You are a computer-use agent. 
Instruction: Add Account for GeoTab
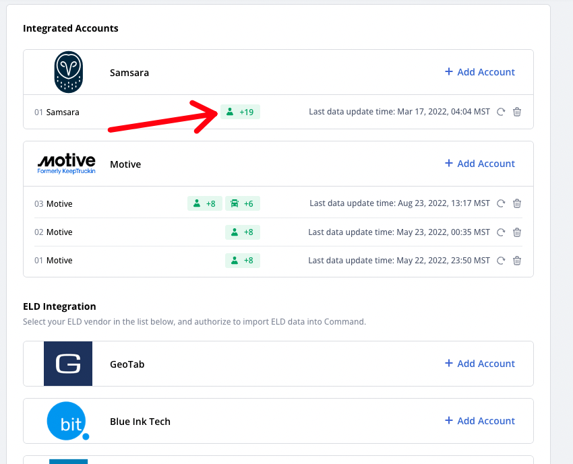click(480, 364)
